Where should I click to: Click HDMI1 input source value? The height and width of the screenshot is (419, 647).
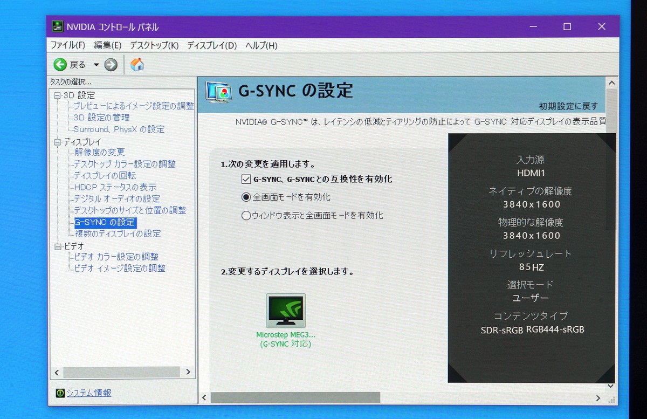(x=531, y=174)
